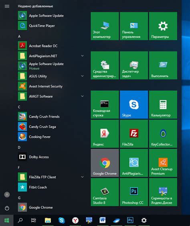Open the Skype tile
The height and width of the screenshot is (226, 190).
134,105
